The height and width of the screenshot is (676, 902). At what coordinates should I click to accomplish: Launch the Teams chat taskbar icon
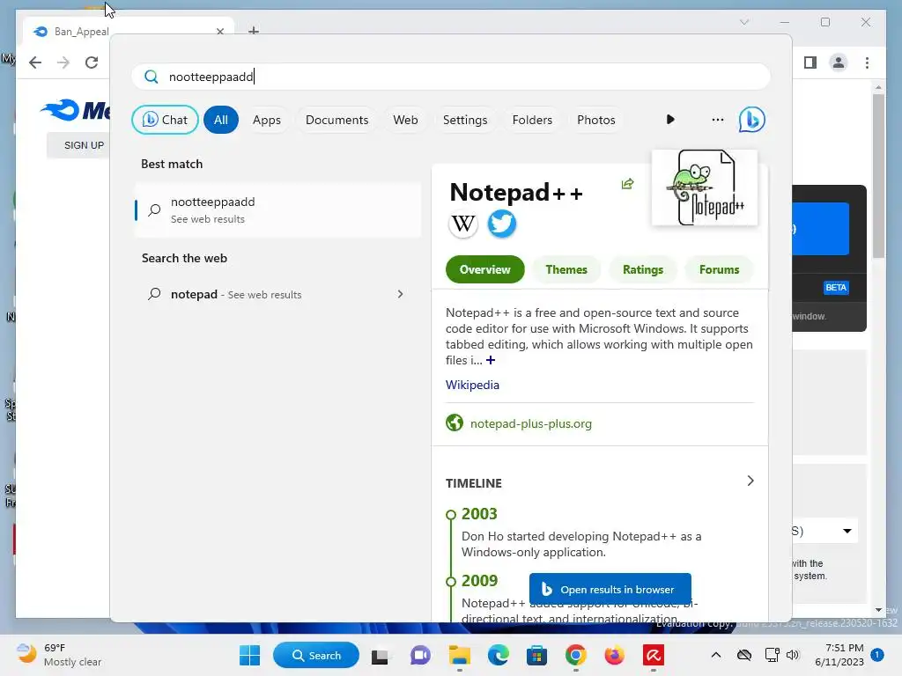420,655
